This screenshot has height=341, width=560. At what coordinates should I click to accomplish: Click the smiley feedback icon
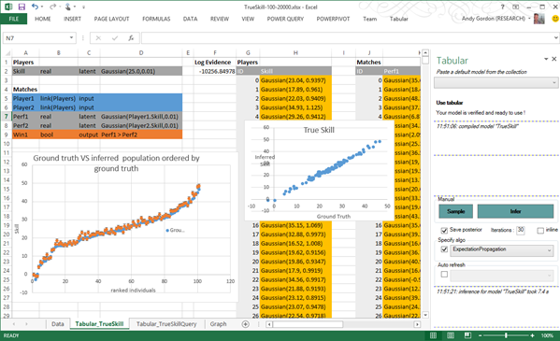coord(555,19)
